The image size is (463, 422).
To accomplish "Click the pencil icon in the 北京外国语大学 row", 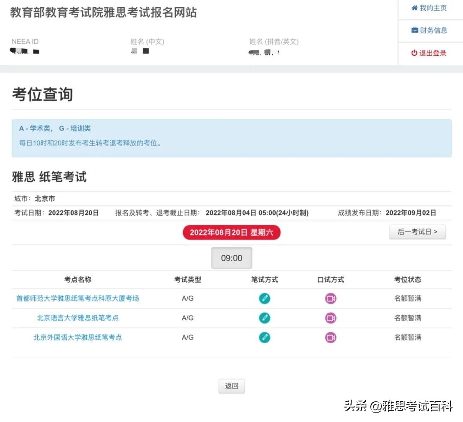I will tap(265, 338).
